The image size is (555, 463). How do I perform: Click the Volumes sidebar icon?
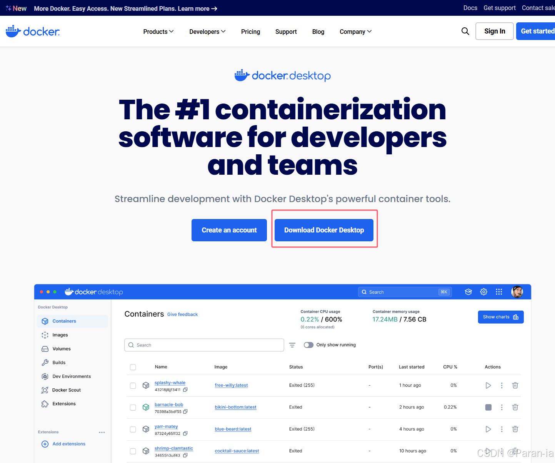pos(45,349)
